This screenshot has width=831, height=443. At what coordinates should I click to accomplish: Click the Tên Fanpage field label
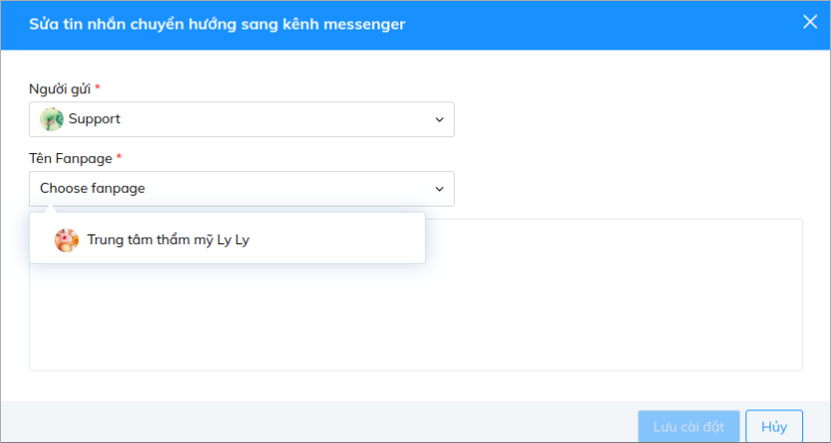tap(71, 158)
